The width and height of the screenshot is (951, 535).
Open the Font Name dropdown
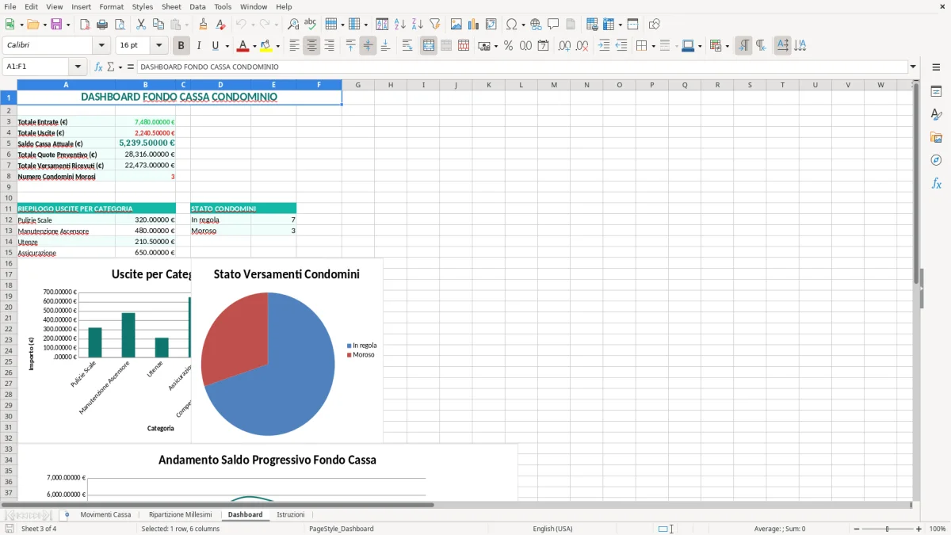click(101, 46)
